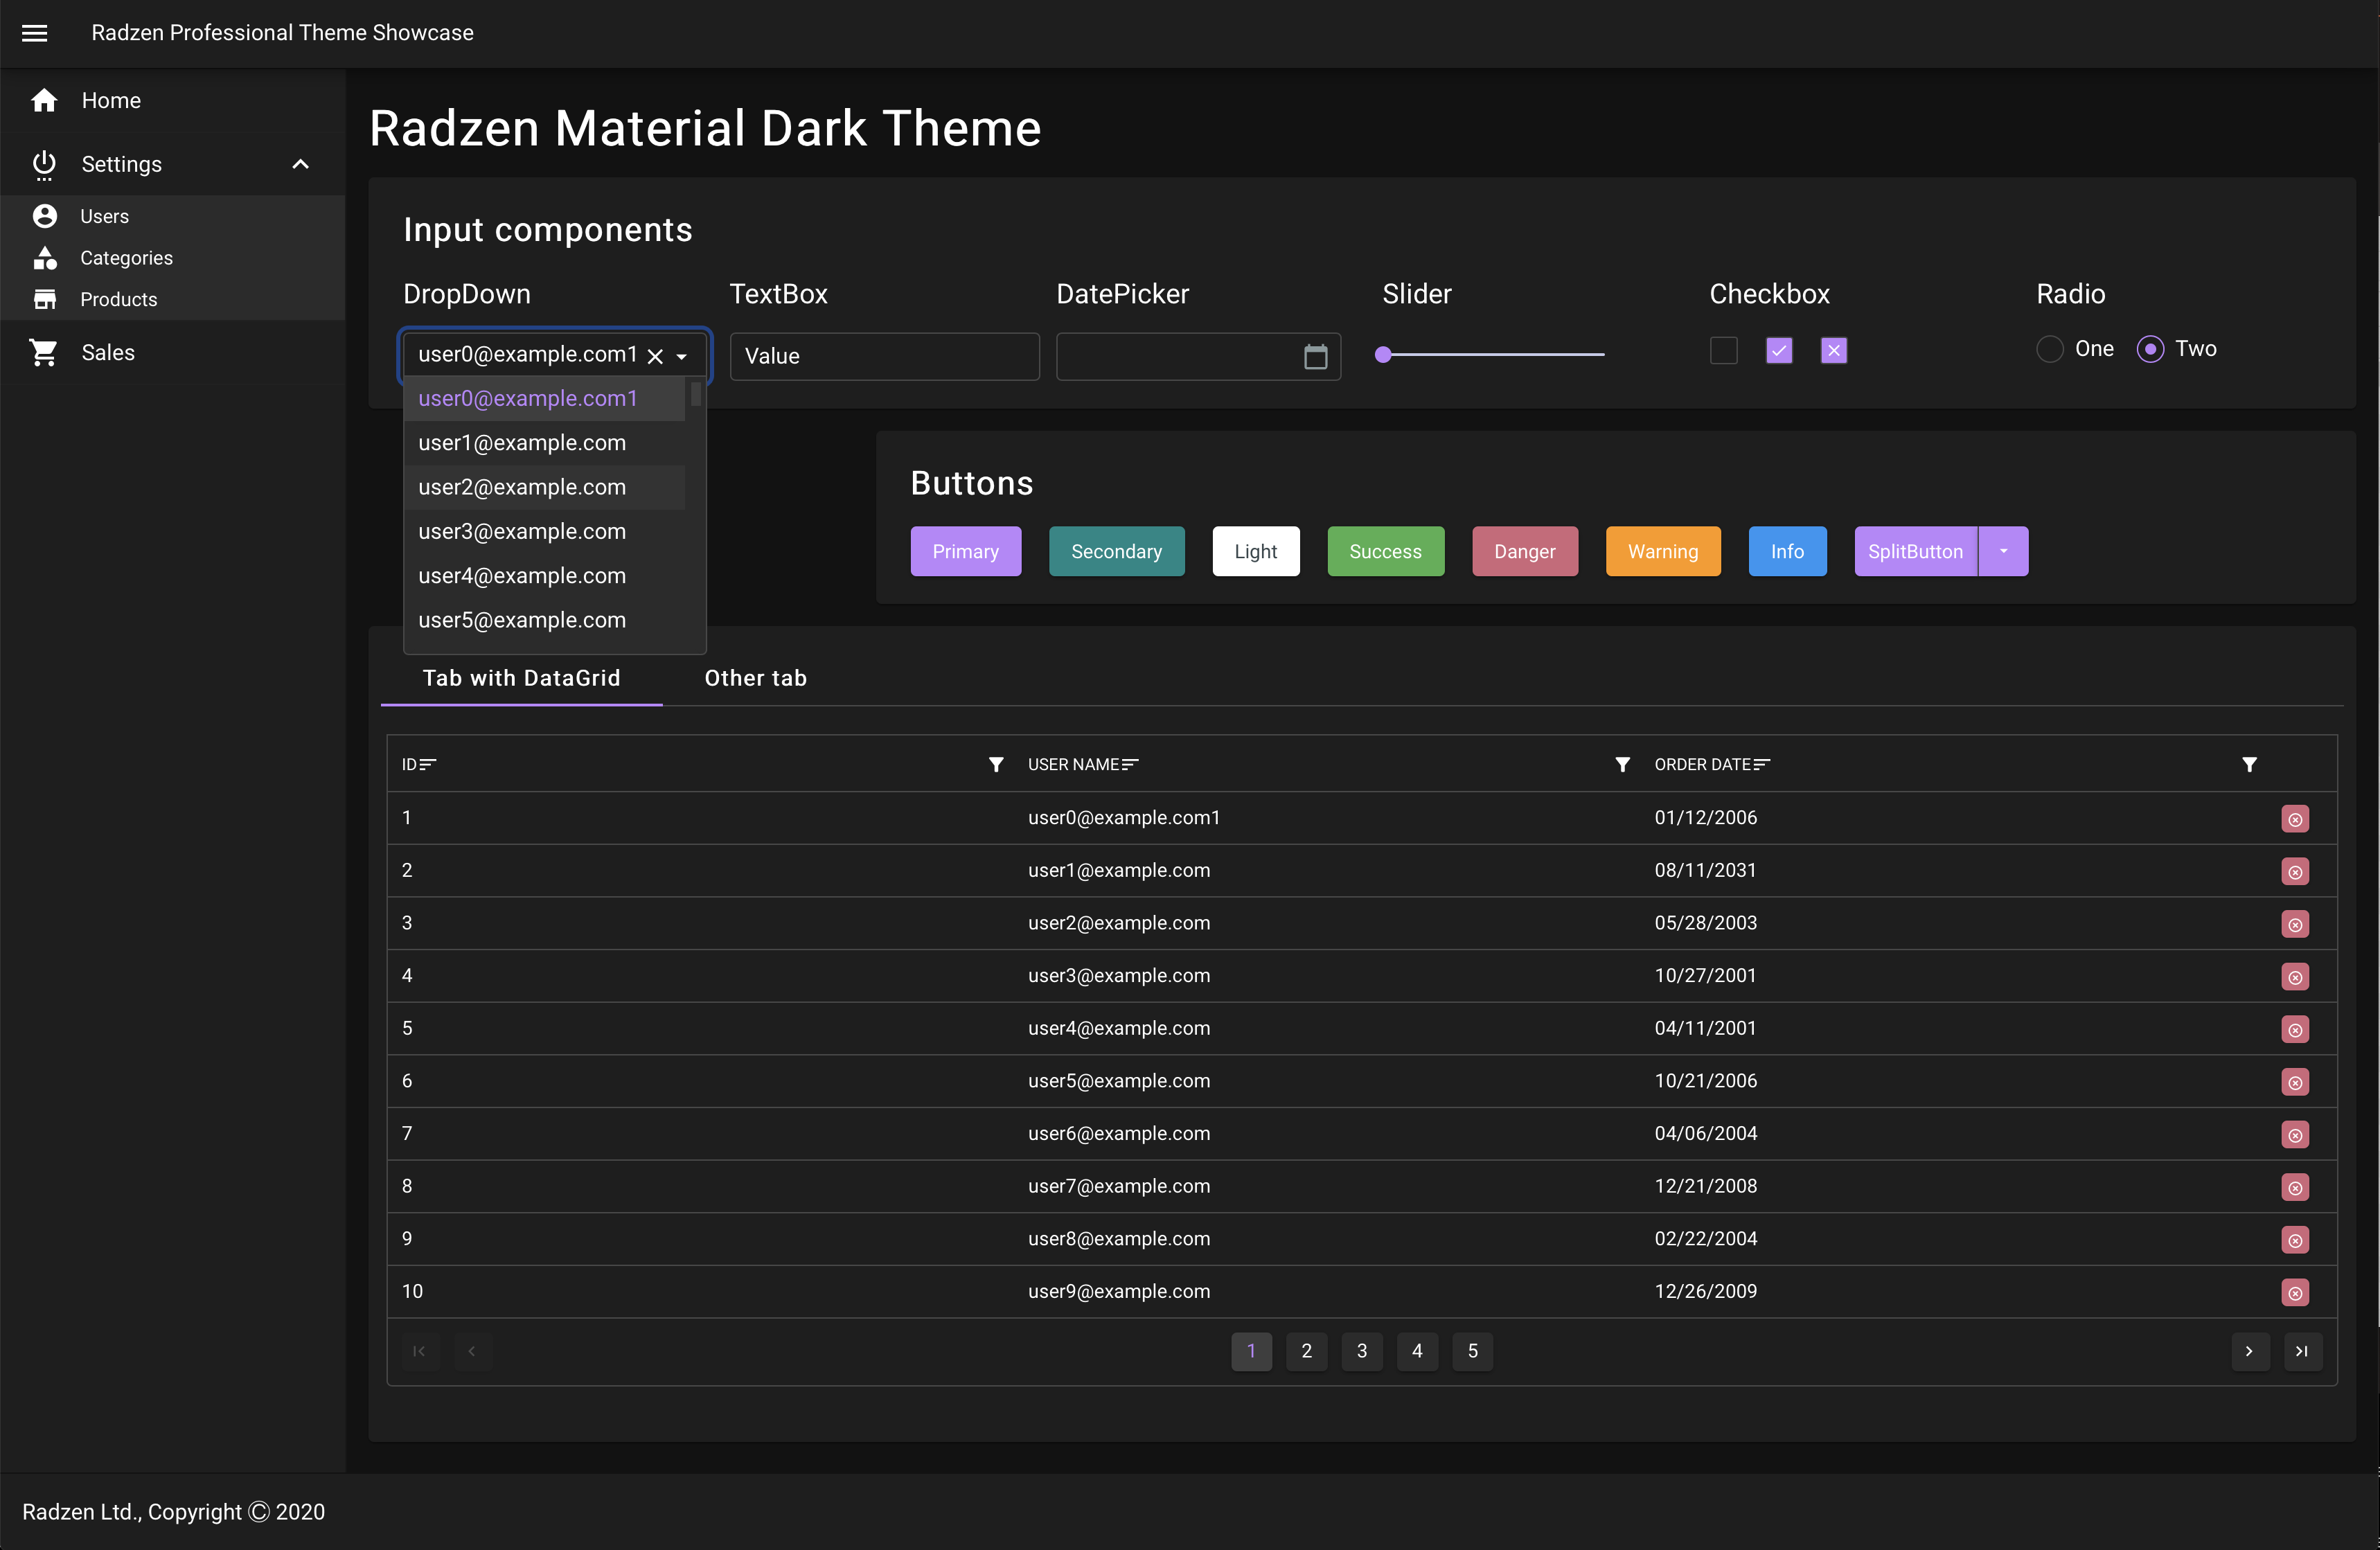Image resolution: width=2380 pixels, height=1550 pixels.
Task: Clear the selected dropdown value
Action: (x=655, y=357)
